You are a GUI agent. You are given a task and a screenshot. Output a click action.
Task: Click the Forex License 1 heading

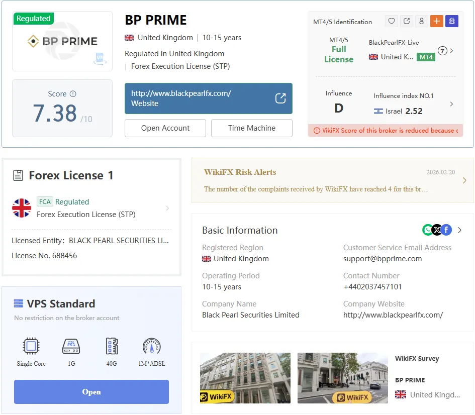point(71,175)
